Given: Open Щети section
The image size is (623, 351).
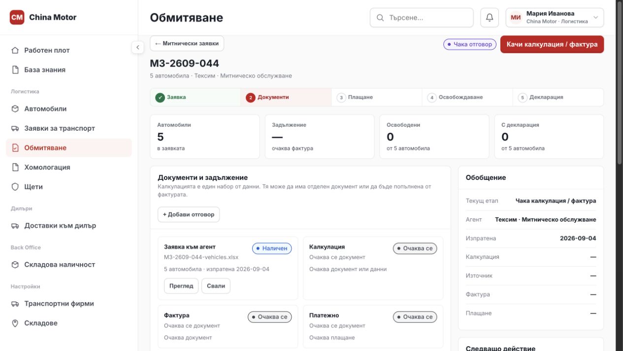Looking at the screenshot, I should [69, 187].
